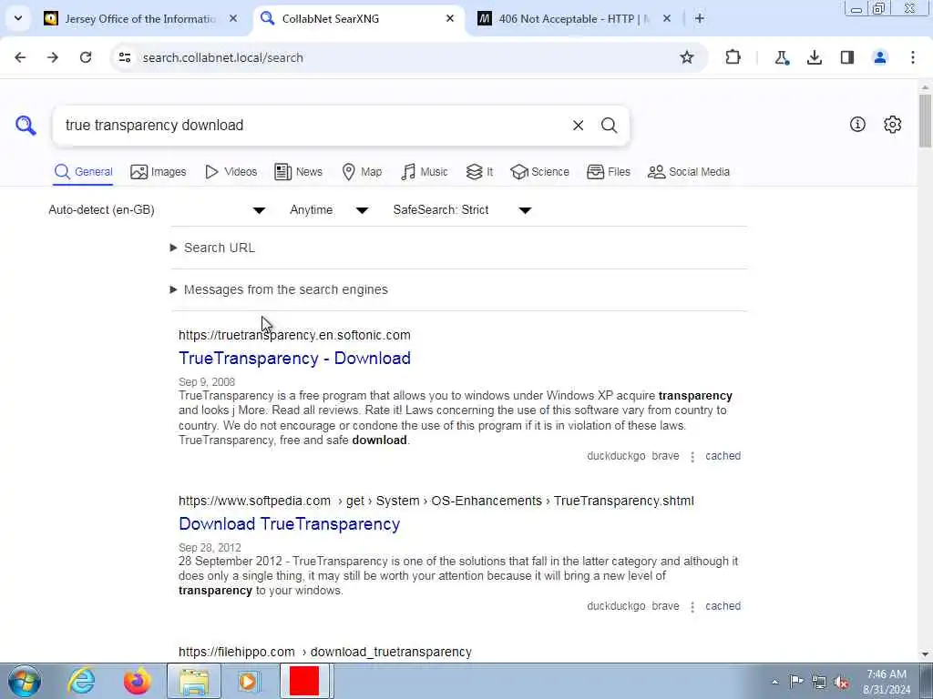
Task: Close the 406 Not Acceptable tab
Action: [667, 19]
